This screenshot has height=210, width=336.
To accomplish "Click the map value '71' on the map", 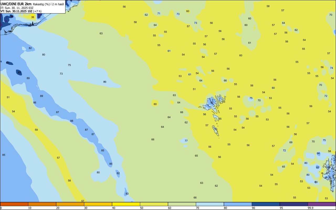I will tap(159, 13).
